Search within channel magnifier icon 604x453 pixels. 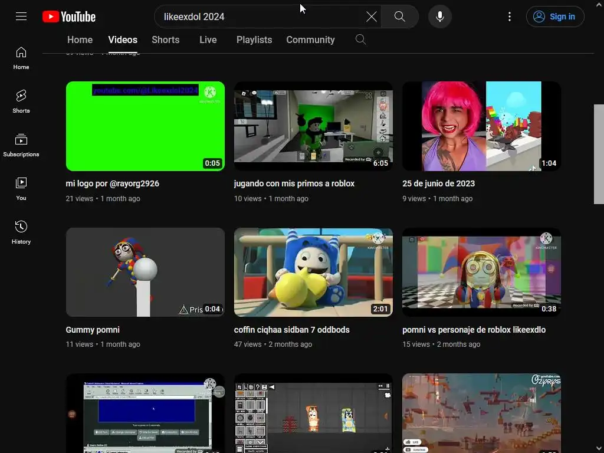pyautogui.click(x=360, y=40)
